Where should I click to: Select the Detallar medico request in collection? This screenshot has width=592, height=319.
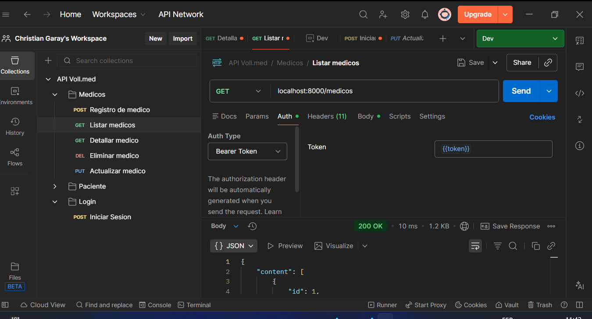coord(114,140)
